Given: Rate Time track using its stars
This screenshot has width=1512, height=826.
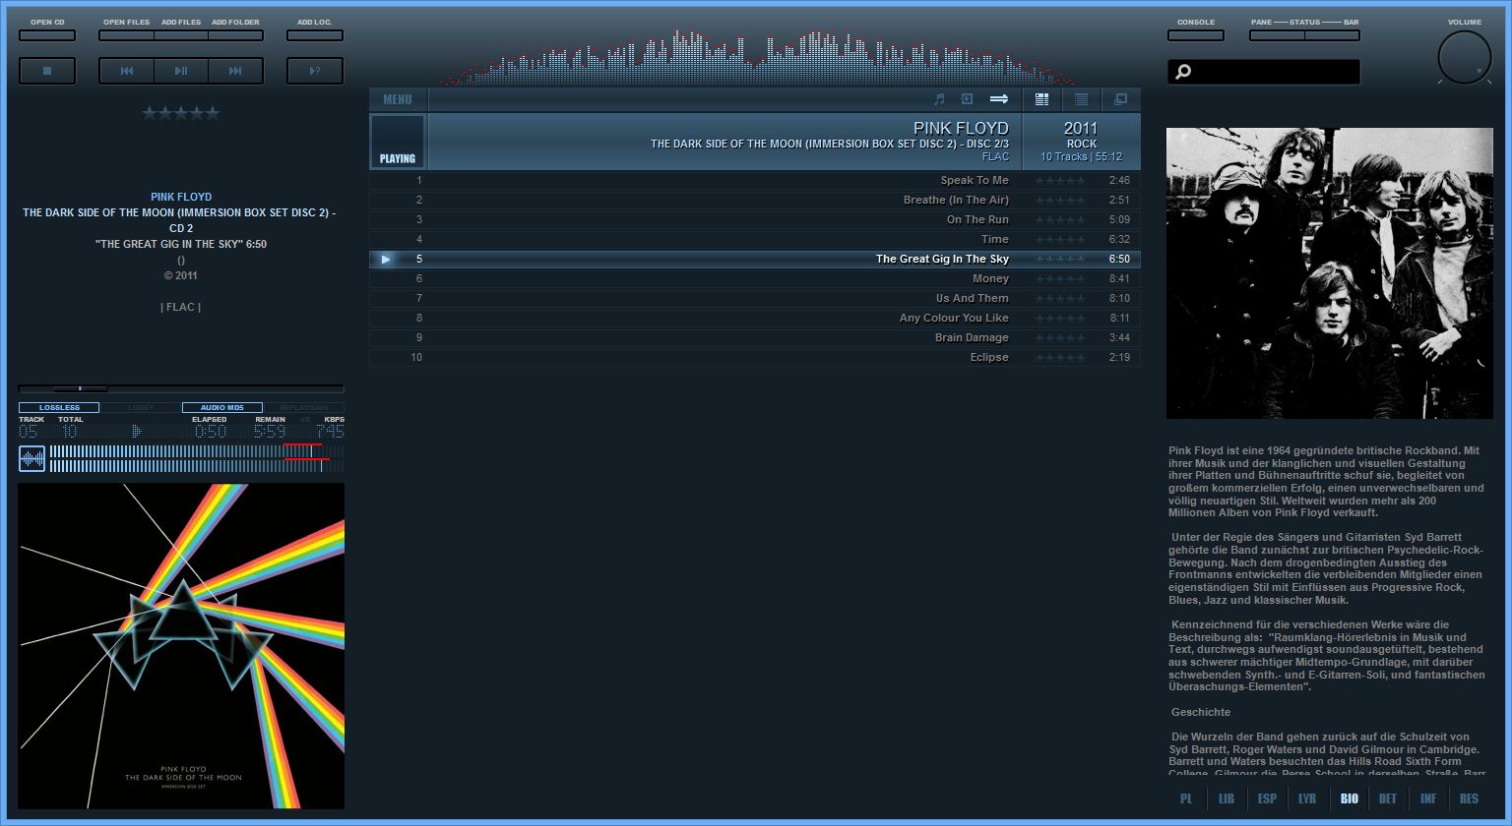Looking at the screenshot, I should tap(1060, 239).
